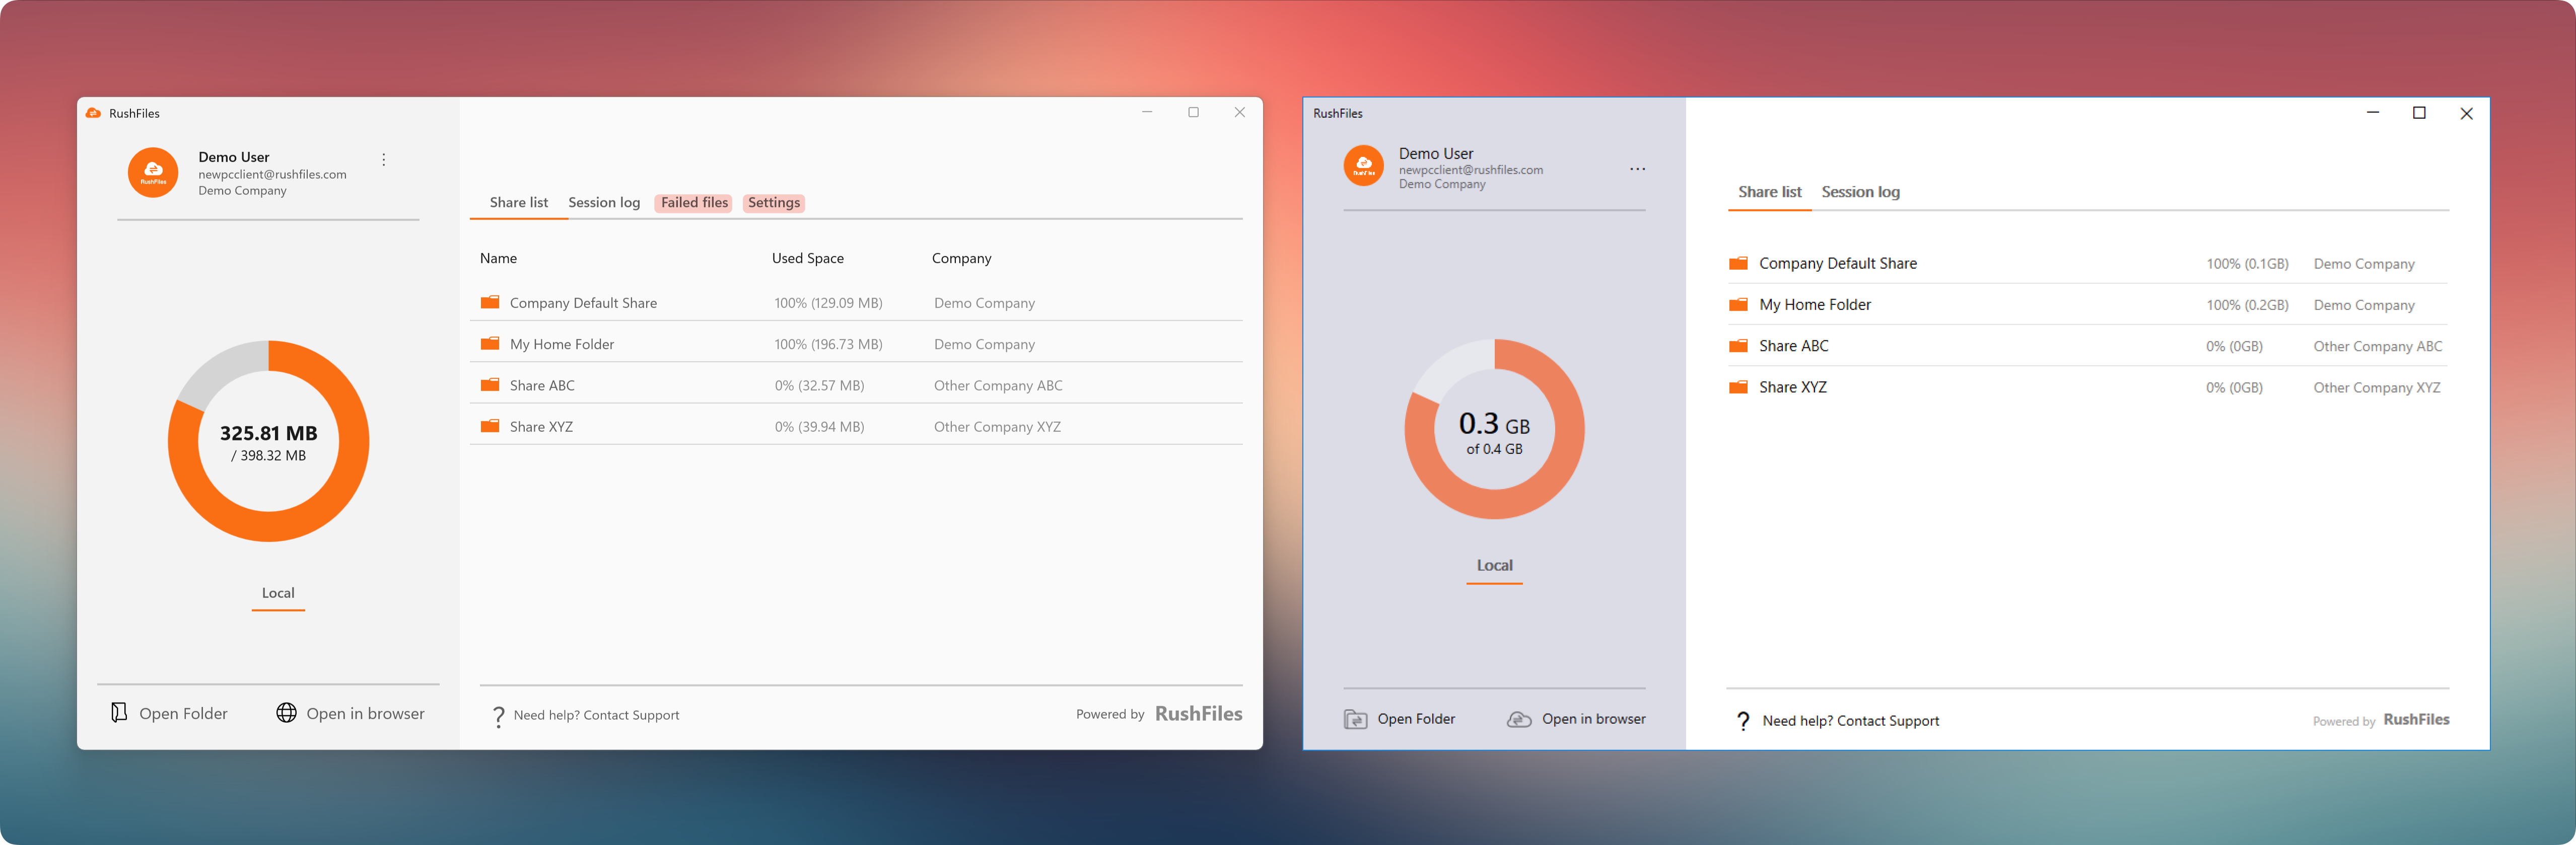Screen dimensions: 2576x845
Task: Open the Settings tab
Action: tap(774, 203)
